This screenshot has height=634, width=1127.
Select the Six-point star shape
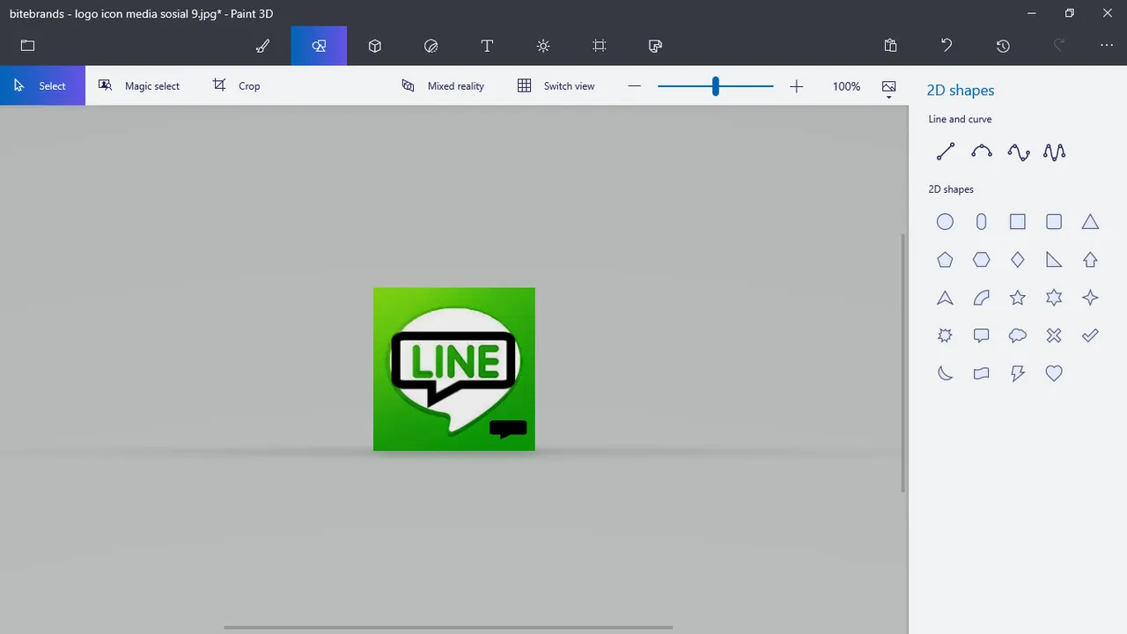tap(1054, 298)
